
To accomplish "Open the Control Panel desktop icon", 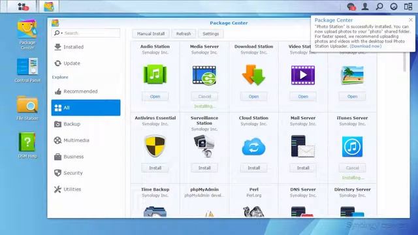I will [x=27, y=70].
